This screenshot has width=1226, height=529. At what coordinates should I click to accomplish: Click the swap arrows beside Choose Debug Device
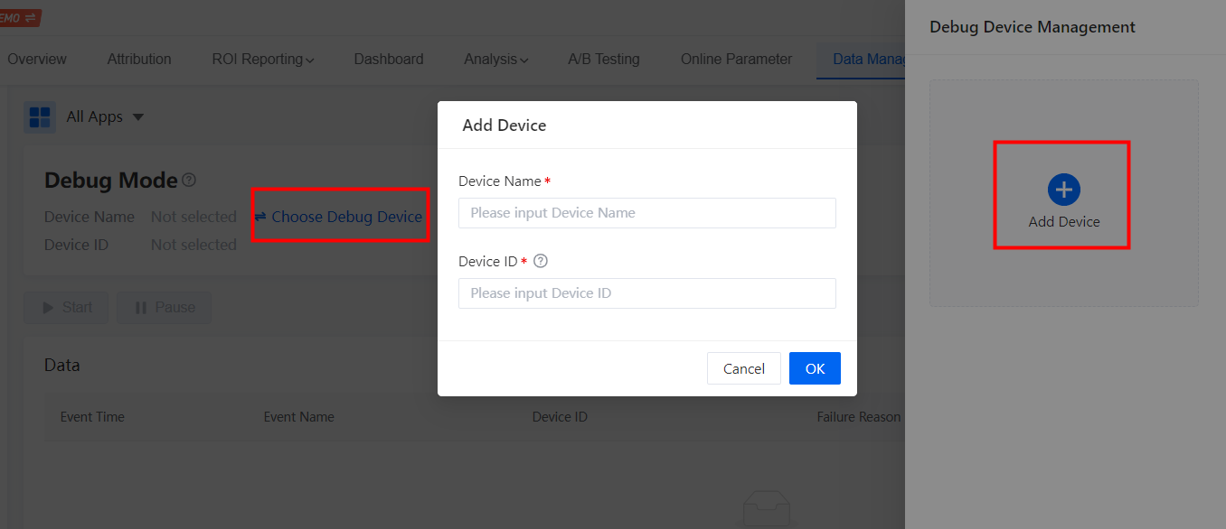pyautogui.click(x=262, y=217)
